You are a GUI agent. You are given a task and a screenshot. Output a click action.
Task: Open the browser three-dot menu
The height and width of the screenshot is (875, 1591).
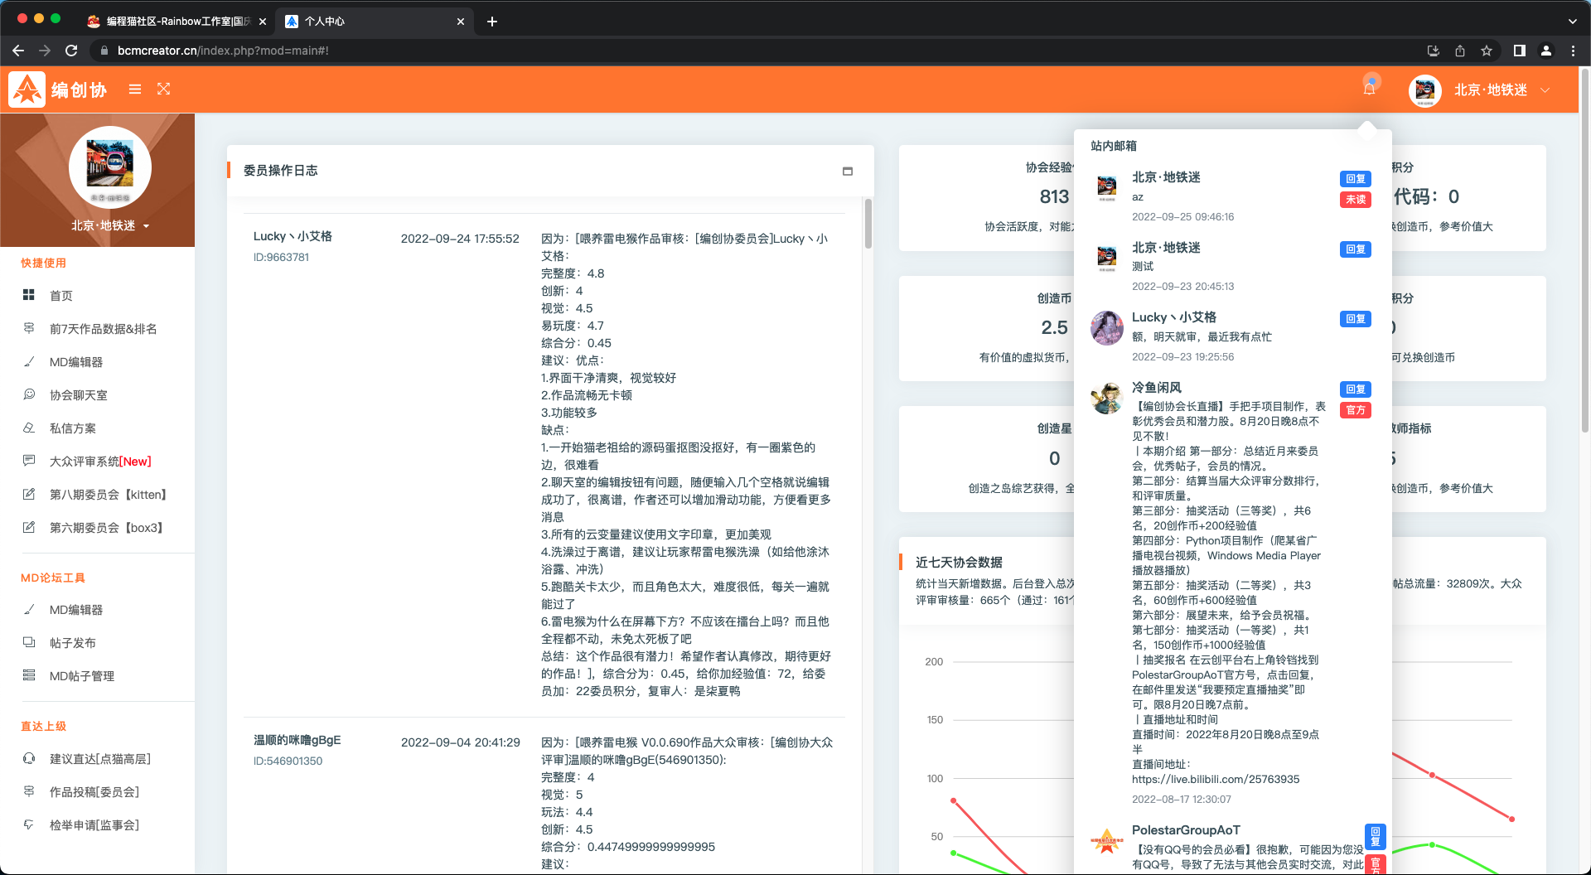(1573, 51)
